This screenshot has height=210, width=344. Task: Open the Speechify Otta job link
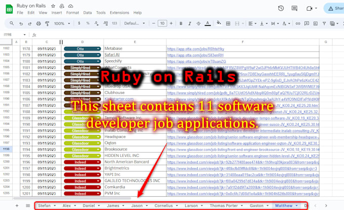(x=196, y=61)
